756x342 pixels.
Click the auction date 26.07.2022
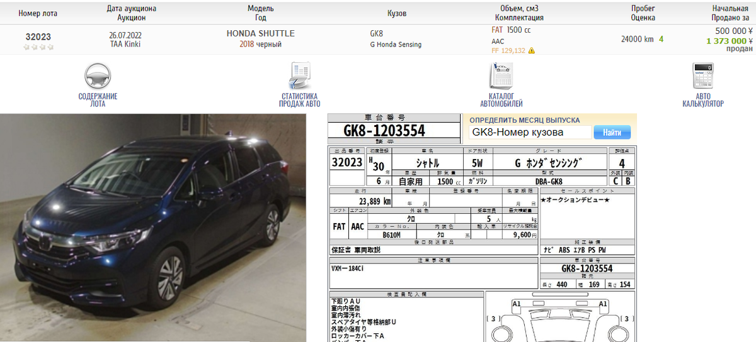(x=125, y=35)
